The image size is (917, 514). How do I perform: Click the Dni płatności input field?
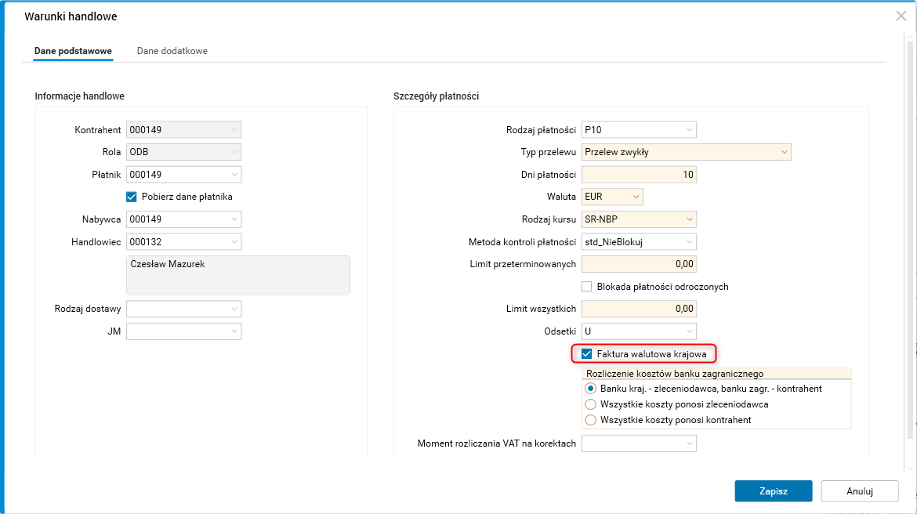click(x=639, y=175)
